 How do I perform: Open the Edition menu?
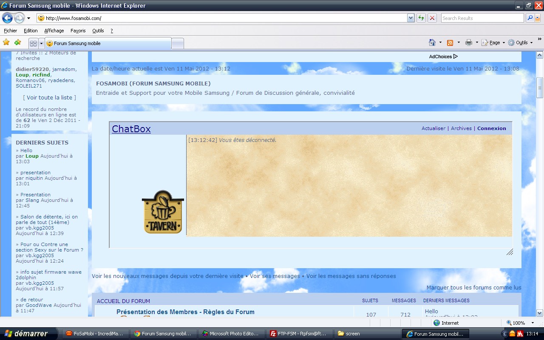[31, 31]
